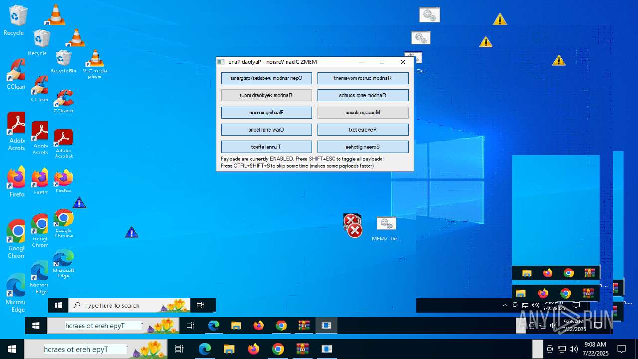Viewport: 638px width, 359px height.
Task: Click the 'Payloads are currently ENABLED' status line
Action: pyautogui.click(x=302, y=159)
